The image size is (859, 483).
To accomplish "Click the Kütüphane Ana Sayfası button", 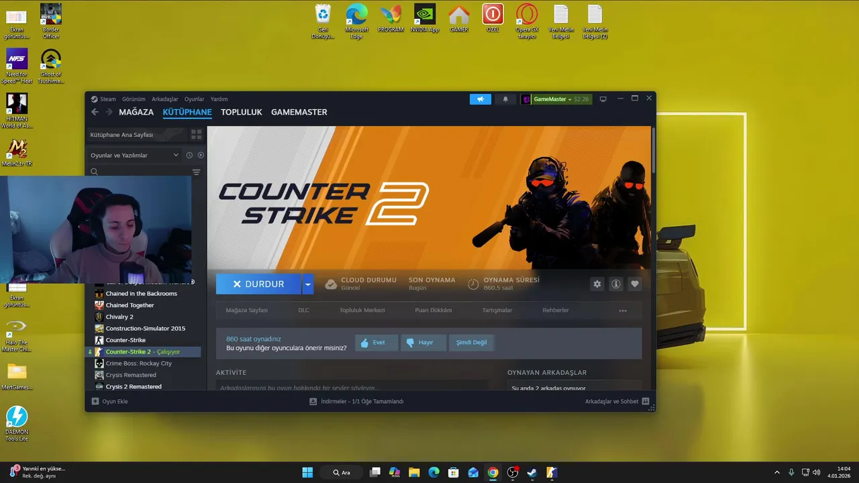I will click(x=138, y=135).
